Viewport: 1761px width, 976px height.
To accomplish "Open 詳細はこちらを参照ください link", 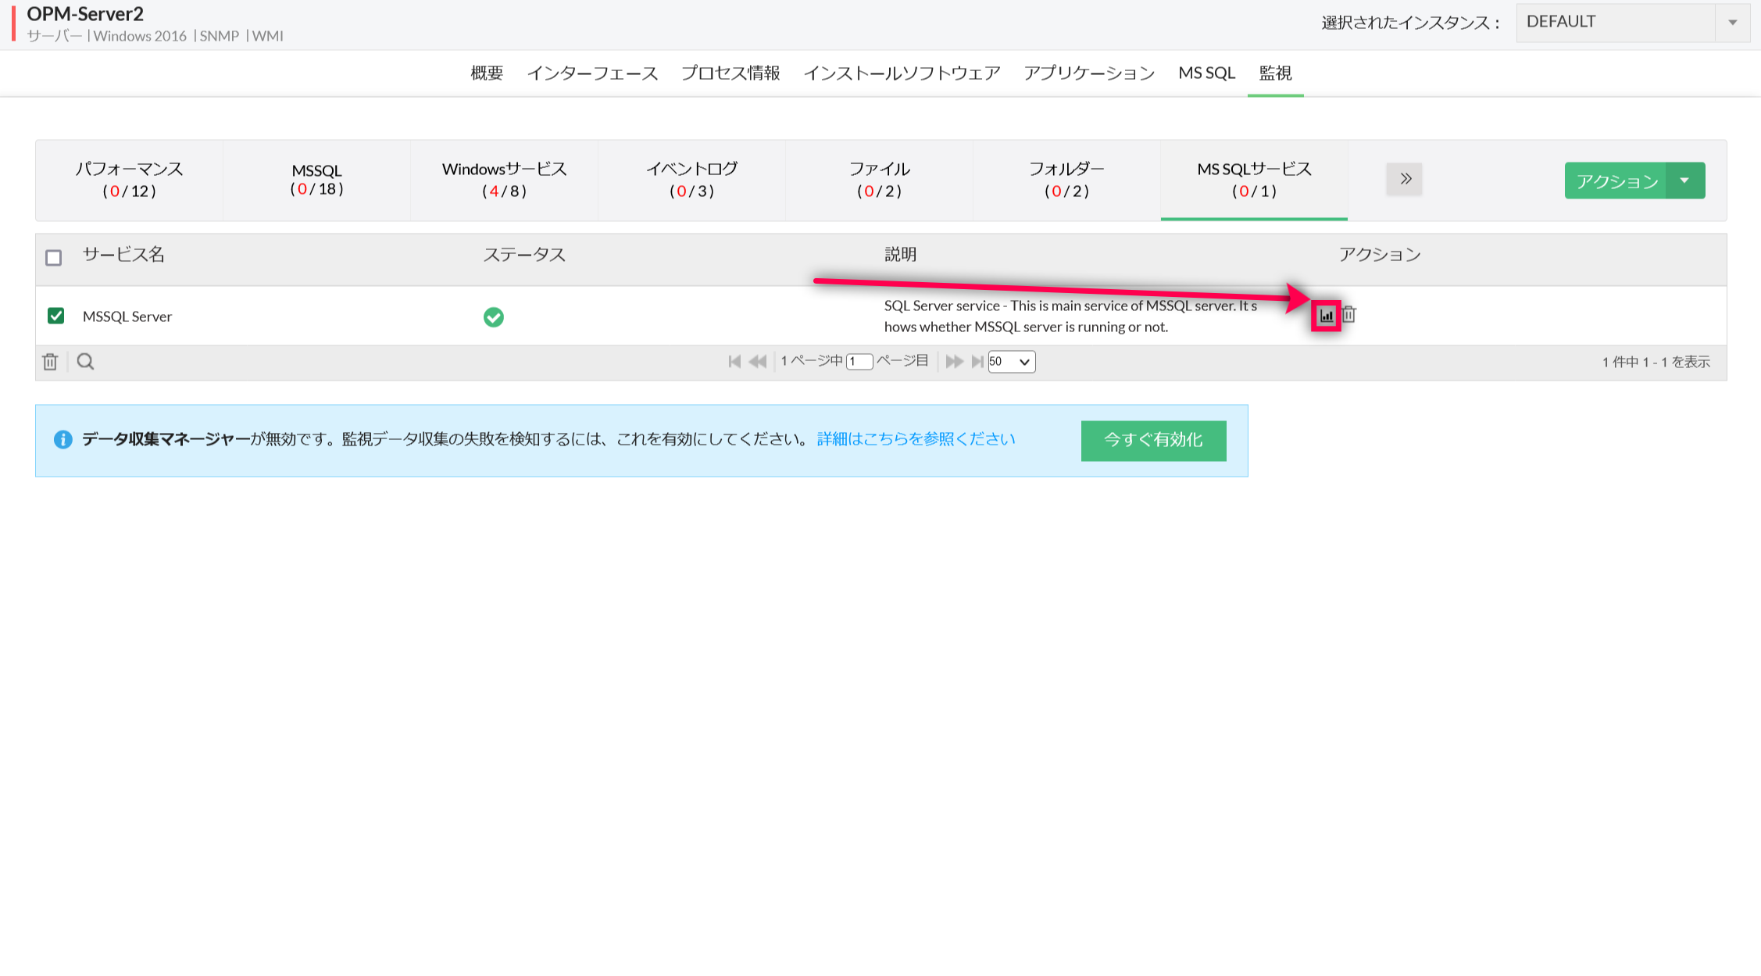I will click(x=916, y=439).
